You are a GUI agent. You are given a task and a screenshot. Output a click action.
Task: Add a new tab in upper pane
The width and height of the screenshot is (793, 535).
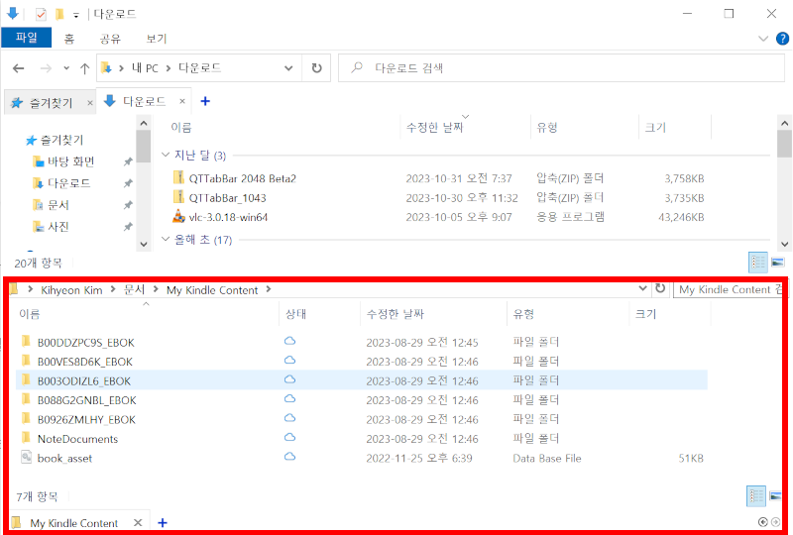point(205,101)
